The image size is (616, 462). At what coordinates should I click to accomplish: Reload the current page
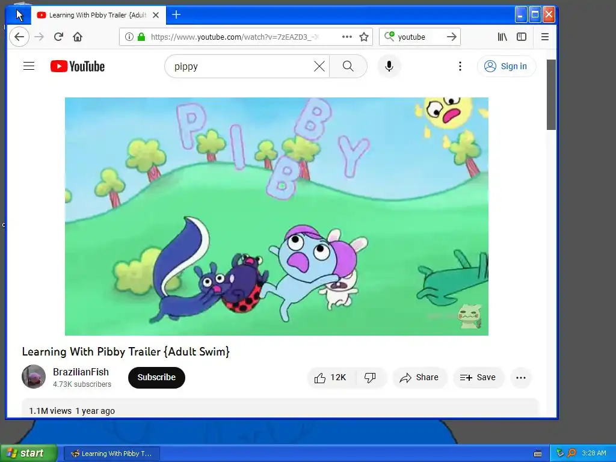(x=58, y=37)
